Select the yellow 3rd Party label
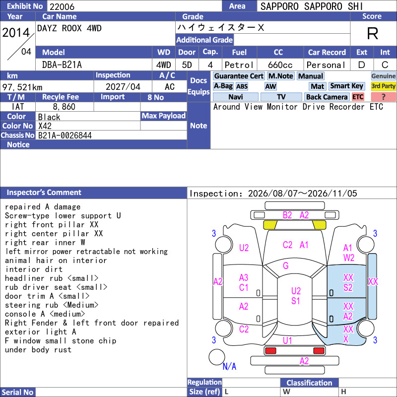Viewport: 397px width, 397px height. pos(383,86)
